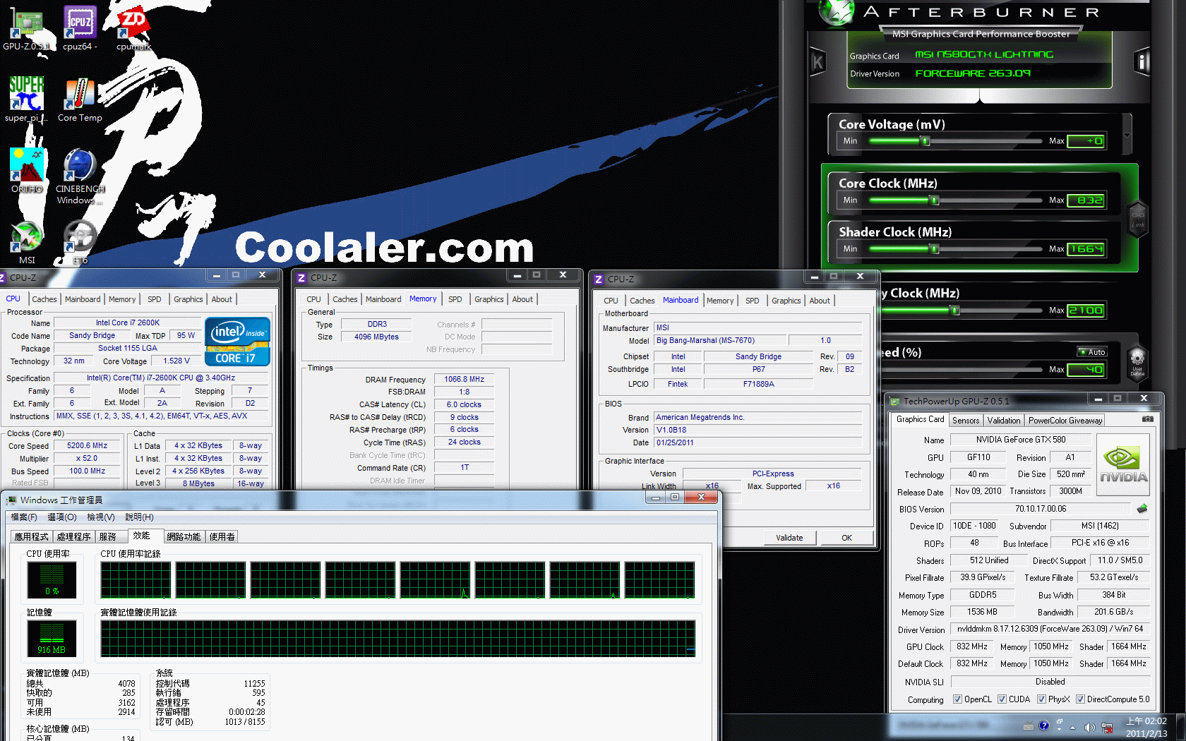Click the Afterburner round logo emblem
Screen dimensions: 1186x741
(x=837, y=12)
